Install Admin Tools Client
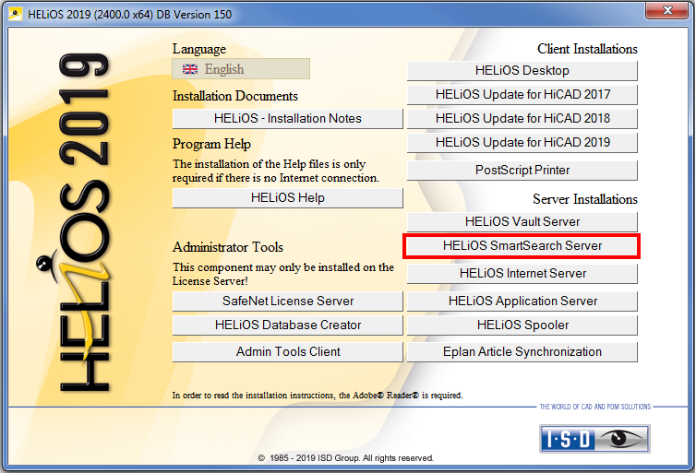 (288, 351)
